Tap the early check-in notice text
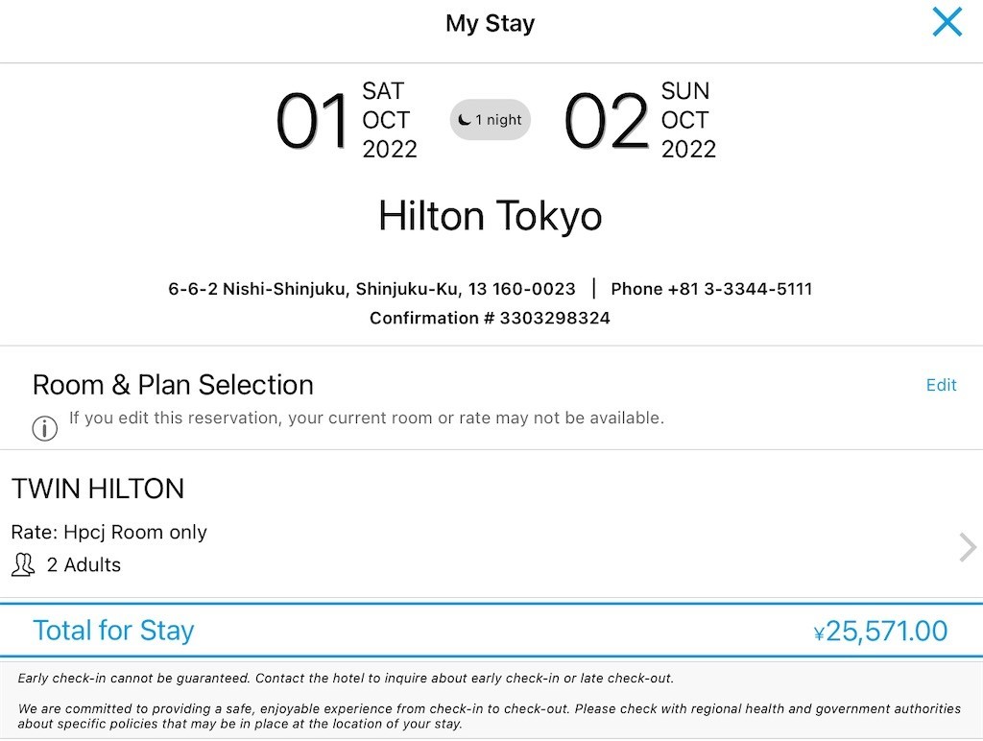Screen dimensions: 983x741 click(346, 679)
